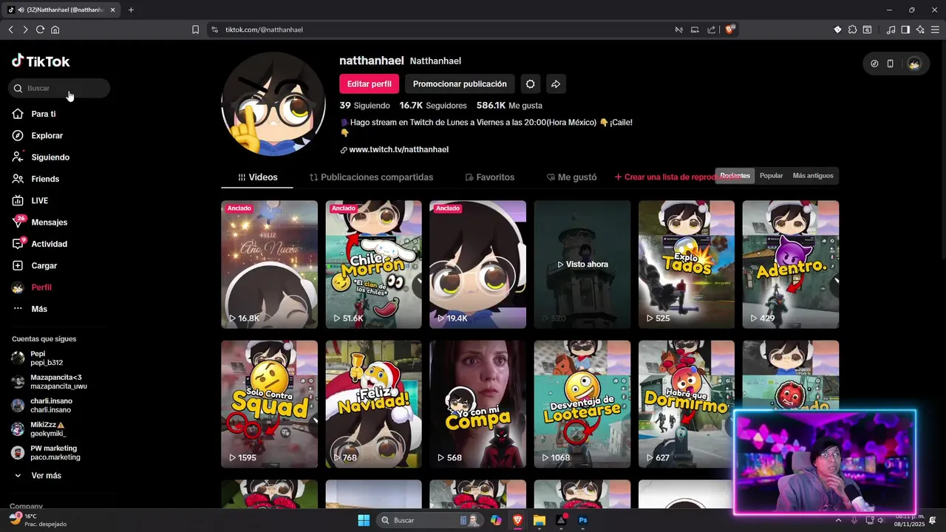Open the account avatar menu top right
This screenshot has width=946, height=532.
click(x=914, y=64)
